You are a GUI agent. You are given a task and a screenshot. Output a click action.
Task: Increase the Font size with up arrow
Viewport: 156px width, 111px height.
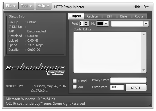(86, 22)
